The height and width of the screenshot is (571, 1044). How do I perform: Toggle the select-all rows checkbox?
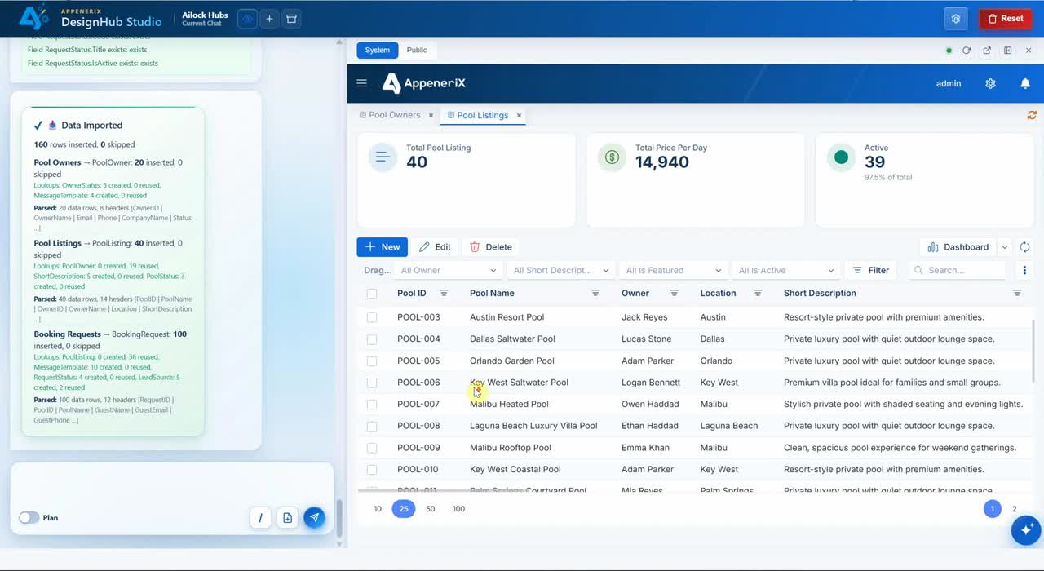[372, 294]
